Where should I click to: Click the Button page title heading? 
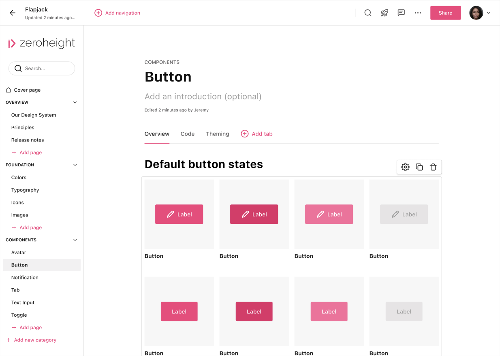tap(168, 77)
